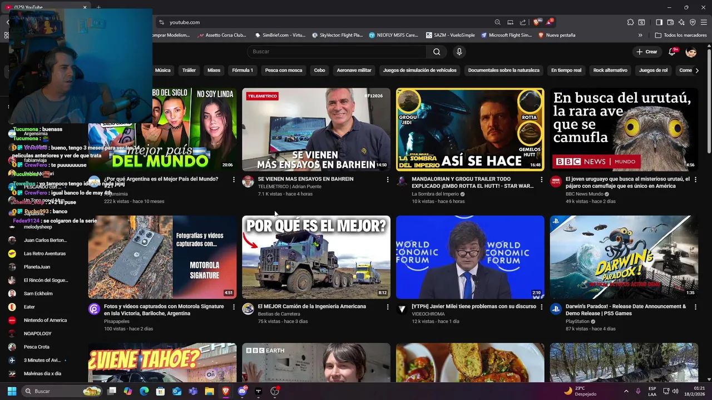The height and width of the screenshot is (400, 712).
Task: Open options menu for Argentina Mejor País video
Action: pyautogui.click(x=234, y=179)
